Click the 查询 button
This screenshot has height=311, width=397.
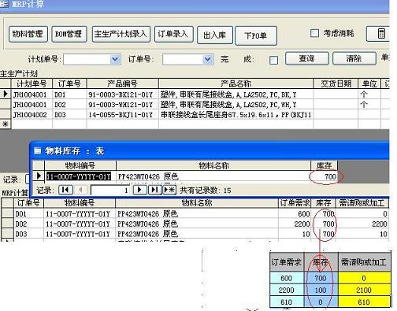(x=306, y=58)
